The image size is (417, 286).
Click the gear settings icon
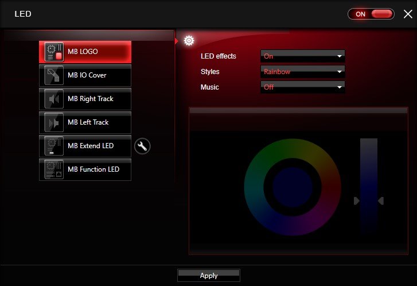[189, 40]
